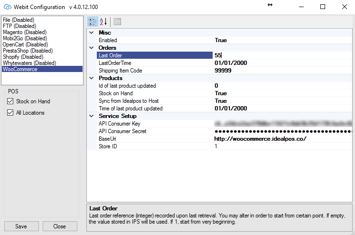
Task: Select the Last Order property label
Action: pyautogui.click(x=155, y=55)
